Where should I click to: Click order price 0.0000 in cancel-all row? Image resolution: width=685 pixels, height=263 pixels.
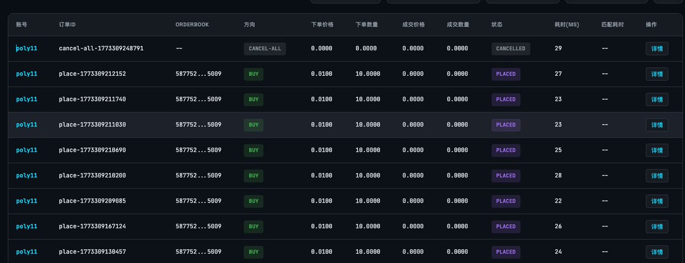pos(322,48)
